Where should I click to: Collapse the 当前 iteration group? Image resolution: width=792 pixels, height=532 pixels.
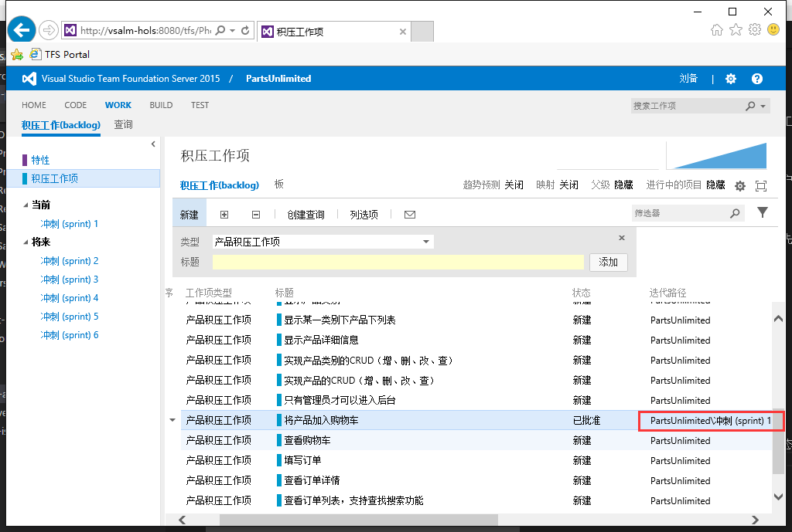(26, 205)
